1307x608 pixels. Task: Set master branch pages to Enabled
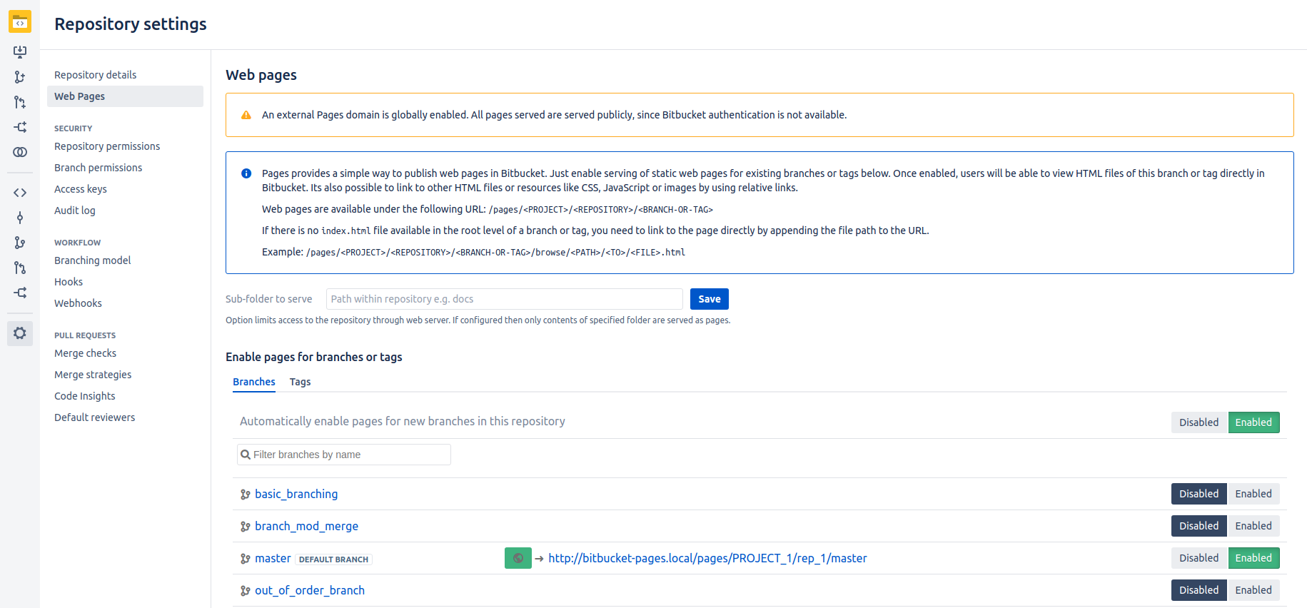click(x=1253, y=558)
